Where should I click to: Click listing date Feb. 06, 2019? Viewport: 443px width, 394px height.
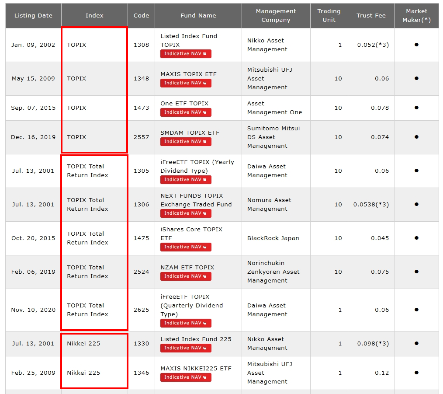click(33, 272)
